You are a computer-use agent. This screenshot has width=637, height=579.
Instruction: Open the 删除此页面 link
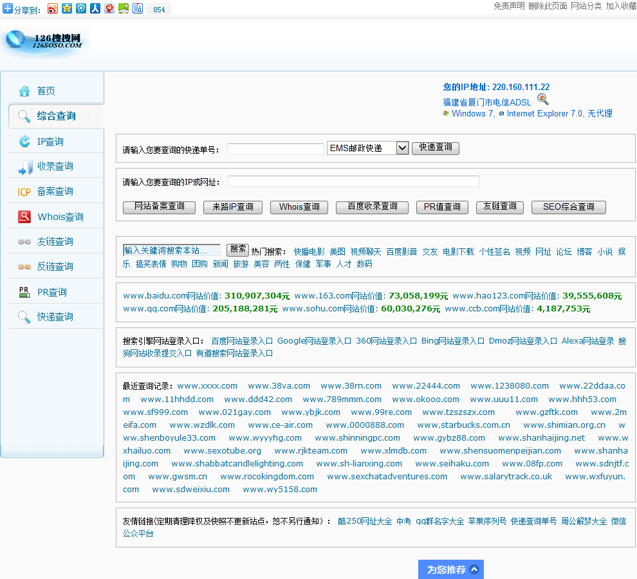coord(548,6)
